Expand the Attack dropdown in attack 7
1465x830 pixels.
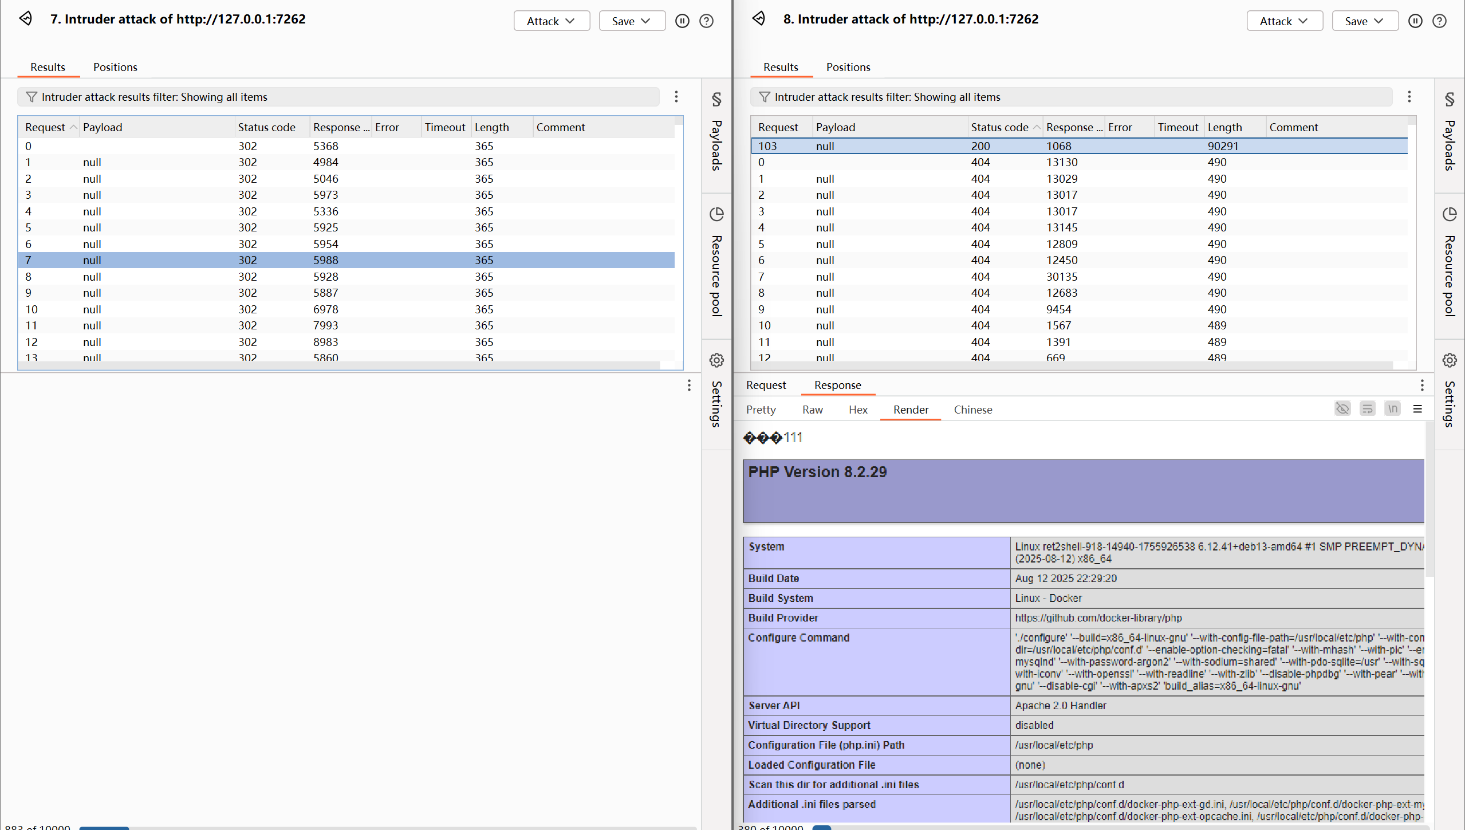tap(551, 21)
